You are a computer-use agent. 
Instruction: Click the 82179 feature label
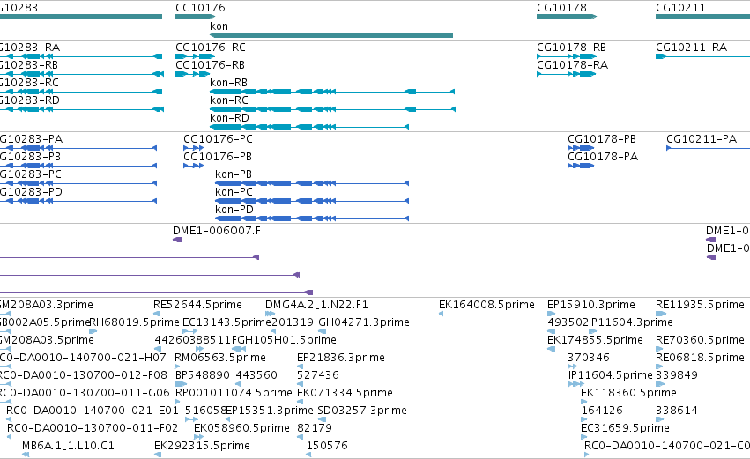315,429
